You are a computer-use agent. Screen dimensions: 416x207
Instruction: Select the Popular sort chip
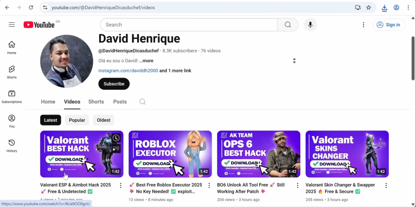[x=77, y=120]
